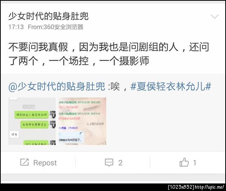Tap the Repost text label
The height and width of the screenshot is (191, 226).
pyautogui.click(x=45, y=163)
